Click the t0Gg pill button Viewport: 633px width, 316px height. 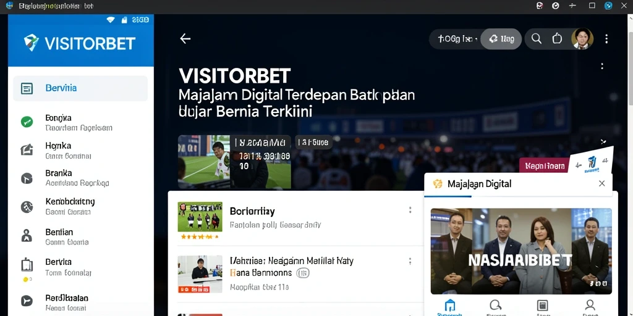[x=456, y=39]
